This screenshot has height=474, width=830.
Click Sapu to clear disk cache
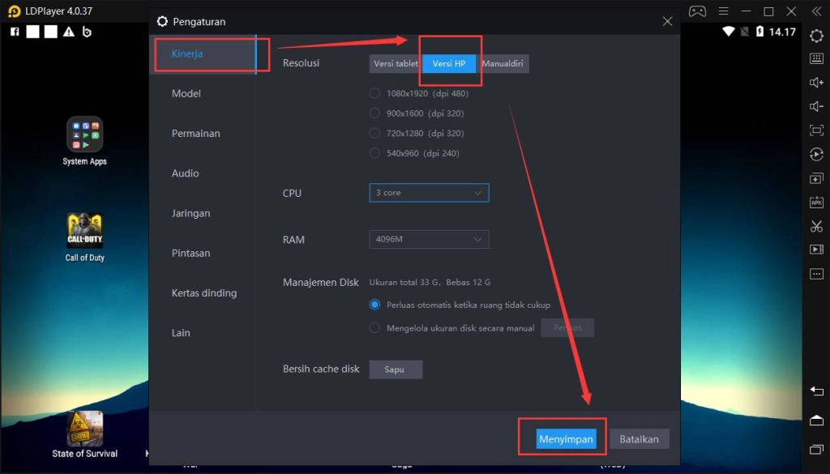click(396, 369)
